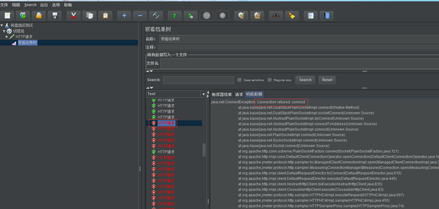The height and width of the screenshot is (209, 439).
Task: Toggle the Regular exp. checkbox
Action: pos(270,80)
